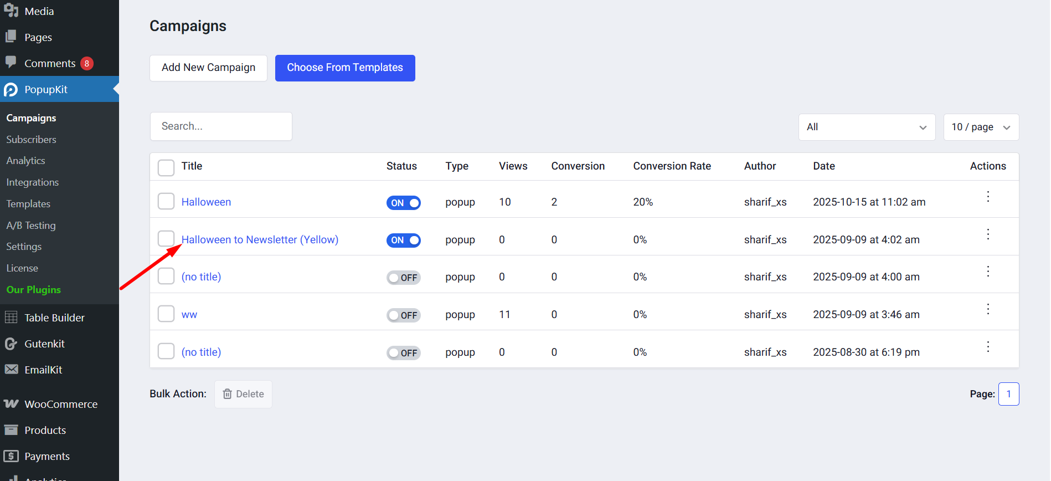Open License submenu item
Image resolution: width=1051 pixels, height=481 pixels.
pos(22,268)
